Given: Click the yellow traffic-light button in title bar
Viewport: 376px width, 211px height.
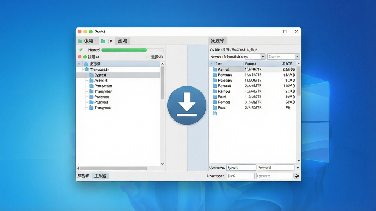Looking at the screenshot, I should (x=85, y=32).
